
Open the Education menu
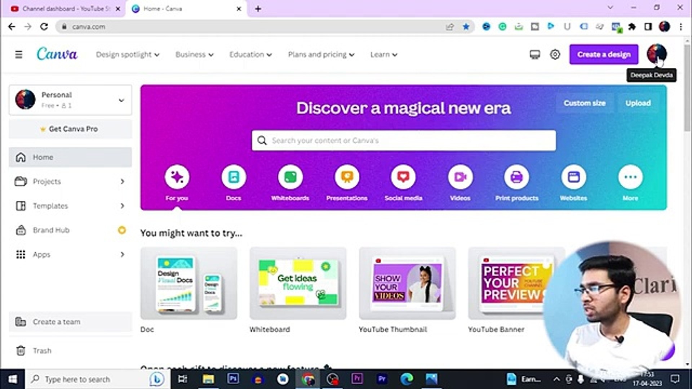coord(250,54)
